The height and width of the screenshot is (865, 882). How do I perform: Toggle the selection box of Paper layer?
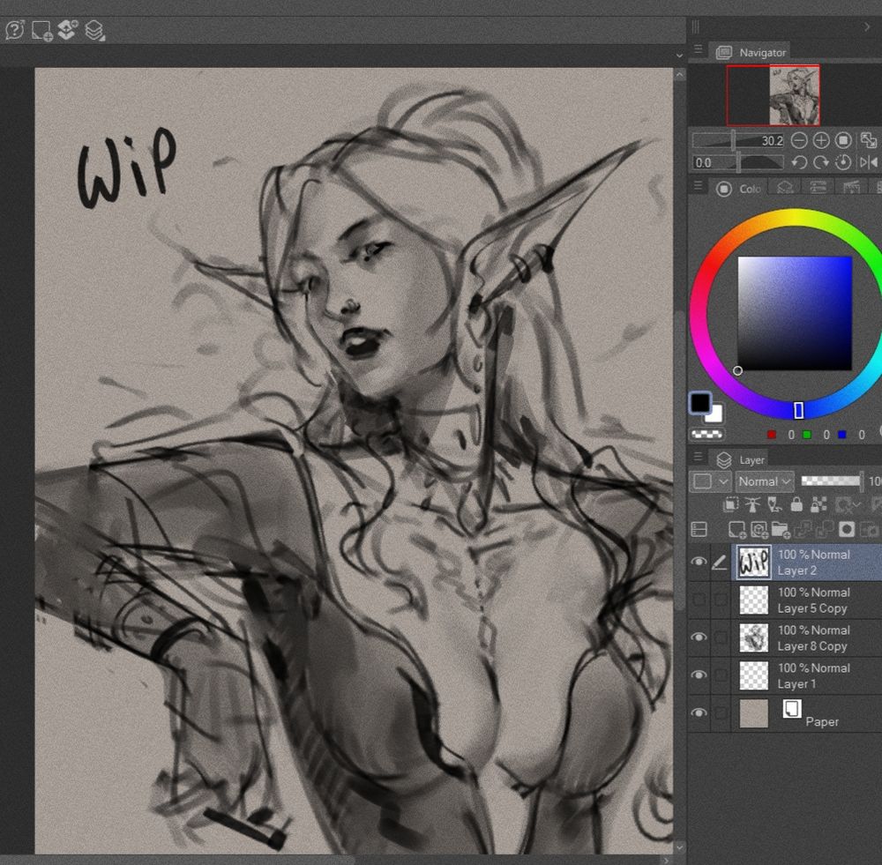[x=721, y=712]
